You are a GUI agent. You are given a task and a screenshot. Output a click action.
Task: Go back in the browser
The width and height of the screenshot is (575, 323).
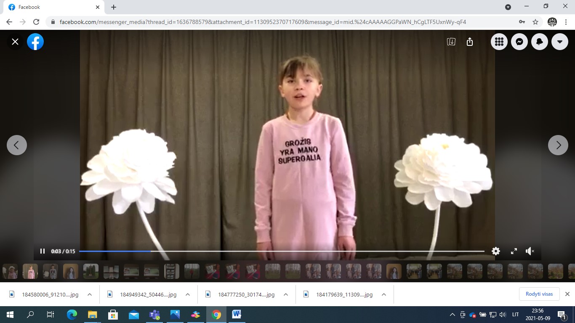coord(9,22)
